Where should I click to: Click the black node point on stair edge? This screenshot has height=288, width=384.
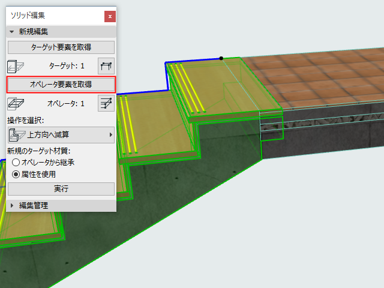(221, 58)
